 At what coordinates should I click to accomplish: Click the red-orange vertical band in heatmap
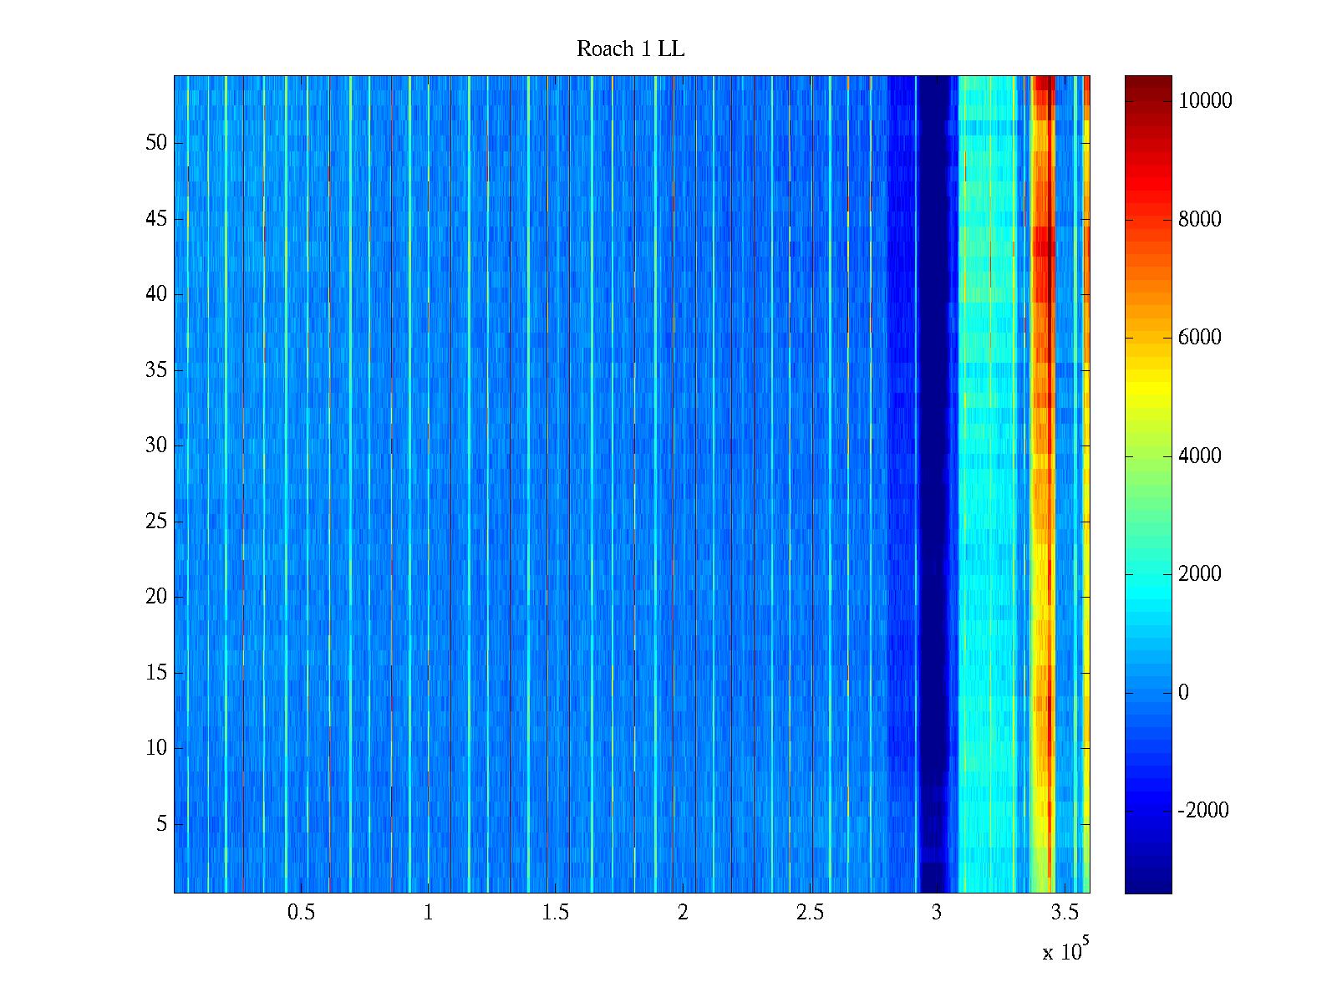click(1042, 485)
